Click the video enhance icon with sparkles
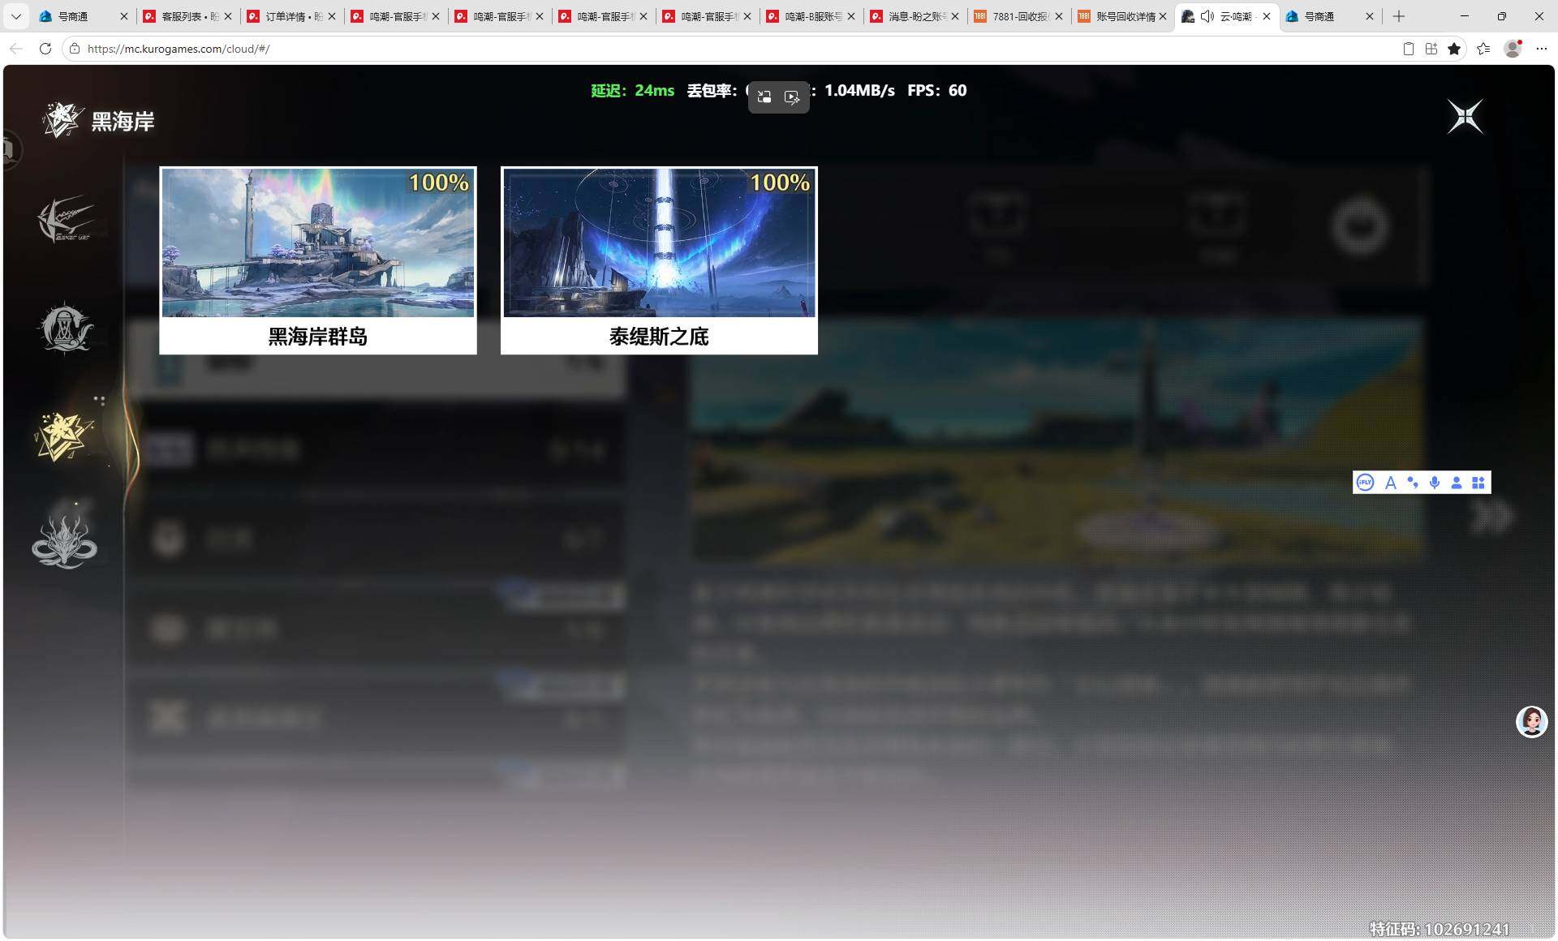 (x=792, y=97)
